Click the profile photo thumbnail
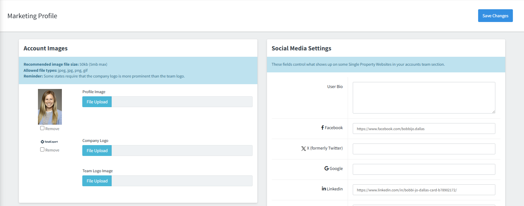Screen dimensions: 524x206 tap(50, 107)
